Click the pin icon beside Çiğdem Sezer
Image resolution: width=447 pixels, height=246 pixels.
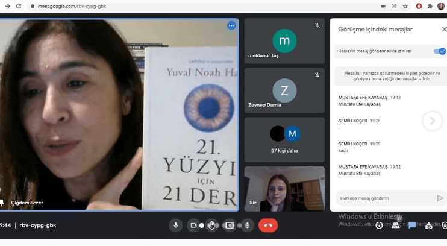[2, 203]
